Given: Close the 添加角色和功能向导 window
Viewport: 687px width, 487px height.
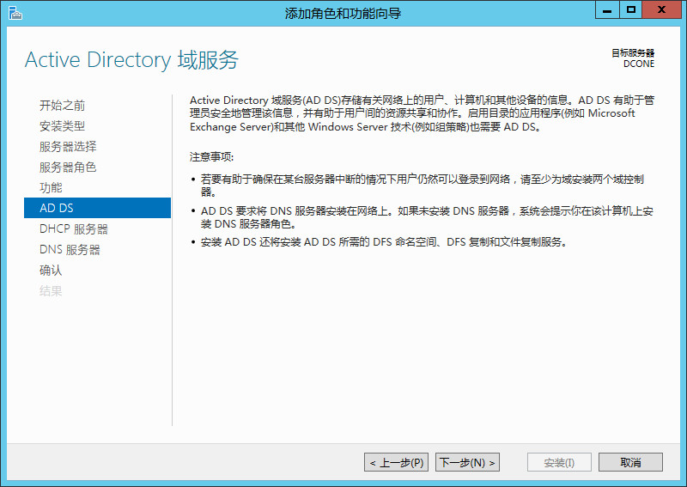Looking at the screenshot, I should 664,9.
